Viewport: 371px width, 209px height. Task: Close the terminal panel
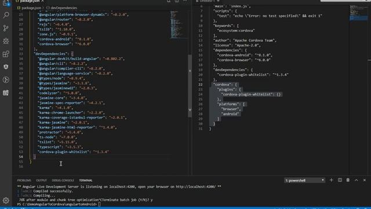[365, 180]
